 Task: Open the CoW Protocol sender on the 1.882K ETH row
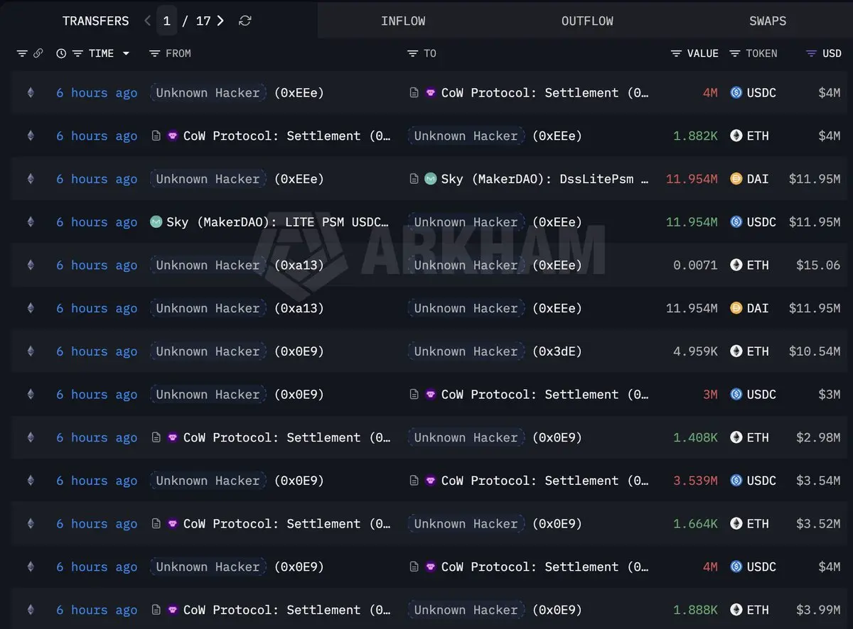286,136
